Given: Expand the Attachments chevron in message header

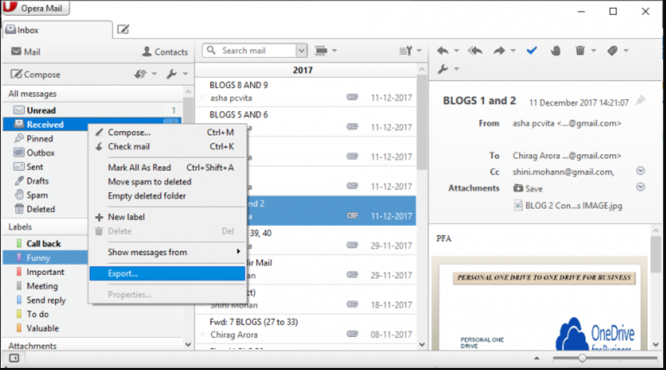Looking at the screenshot, I should point(640,187).
